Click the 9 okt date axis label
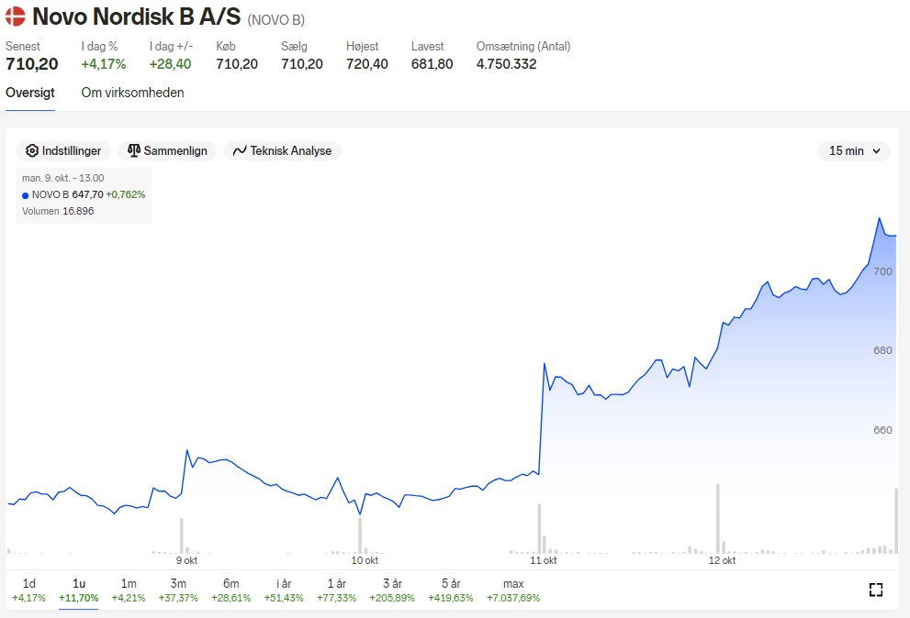 point(186,560)
